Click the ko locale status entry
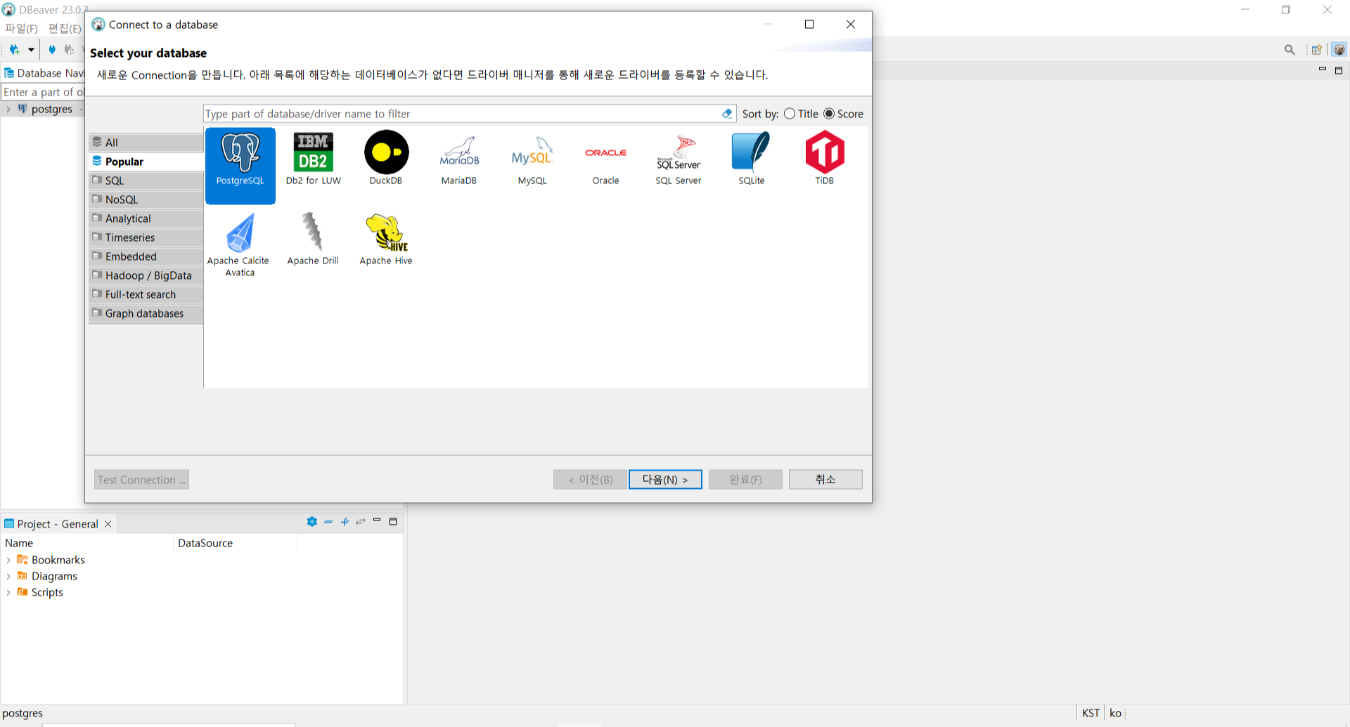The height and width of the screenshot is (727, 1350). click(1115, 713)
